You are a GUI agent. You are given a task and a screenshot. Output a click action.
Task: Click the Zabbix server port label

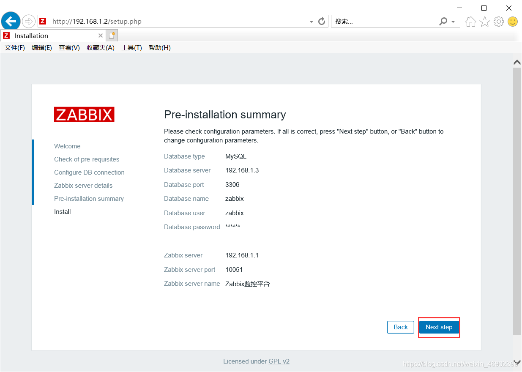pyautogui.click(x=189, y=270)
